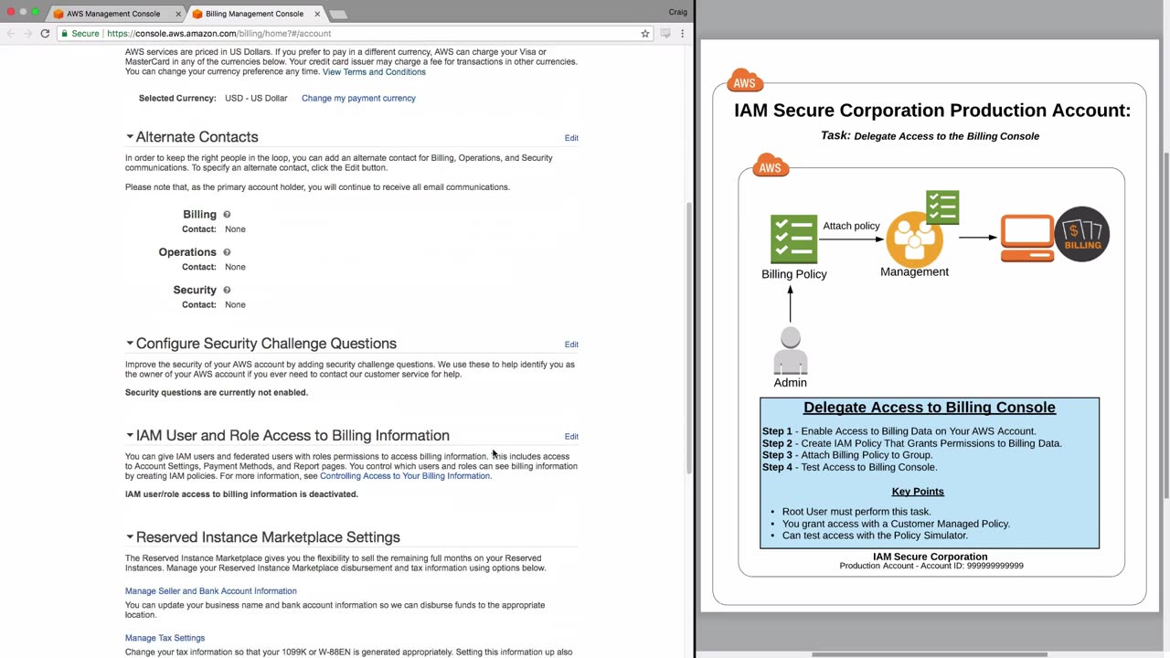Image resolution: width=1170 pixels, height=658 pixels.
Task: Edit IAM User and Role Access
Action: [571, 437]
